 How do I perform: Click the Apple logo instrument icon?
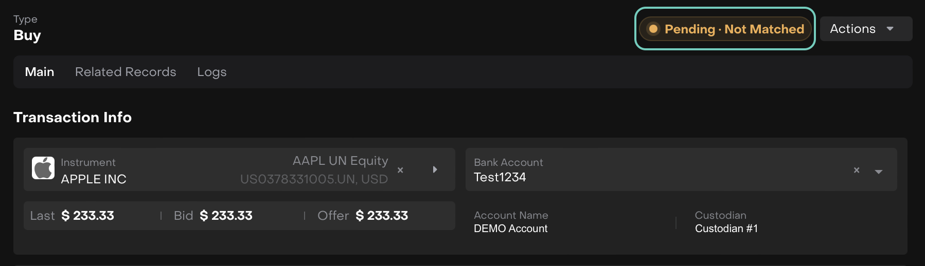click(43, 168)
